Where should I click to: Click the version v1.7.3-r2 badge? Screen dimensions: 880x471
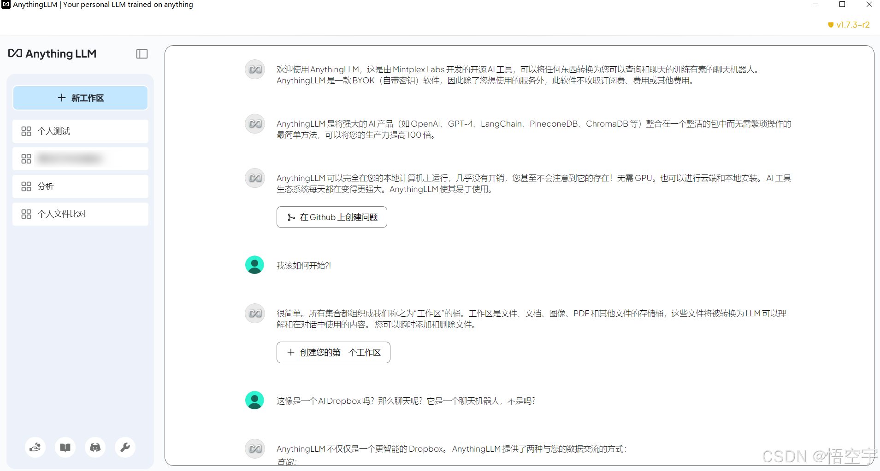[849, 25]
